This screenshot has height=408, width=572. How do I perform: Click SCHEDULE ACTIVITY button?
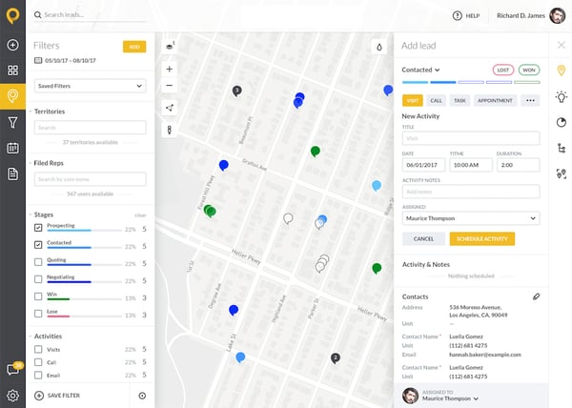point(481,239)
